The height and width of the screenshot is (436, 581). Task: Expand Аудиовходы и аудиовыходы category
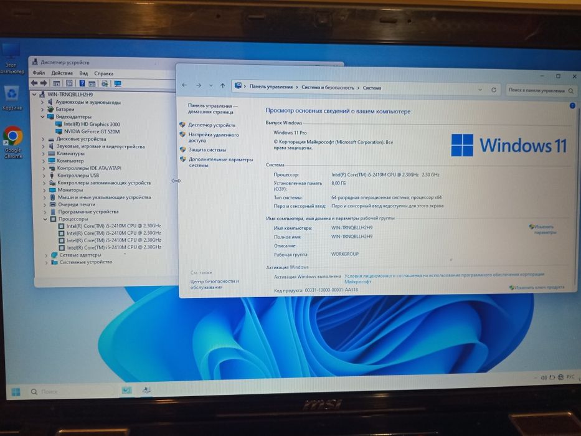point(42,102)
